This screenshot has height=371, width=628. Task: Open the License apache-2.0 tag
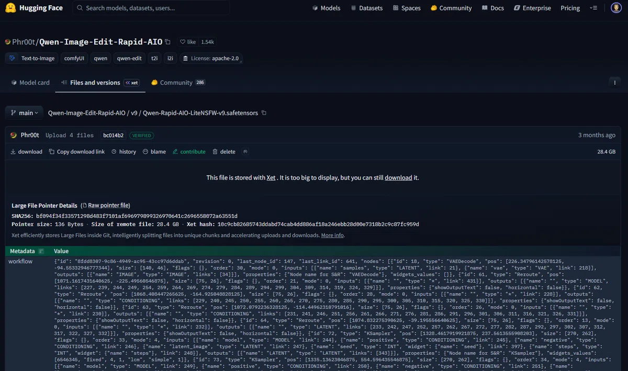click(x=211, y=58)
